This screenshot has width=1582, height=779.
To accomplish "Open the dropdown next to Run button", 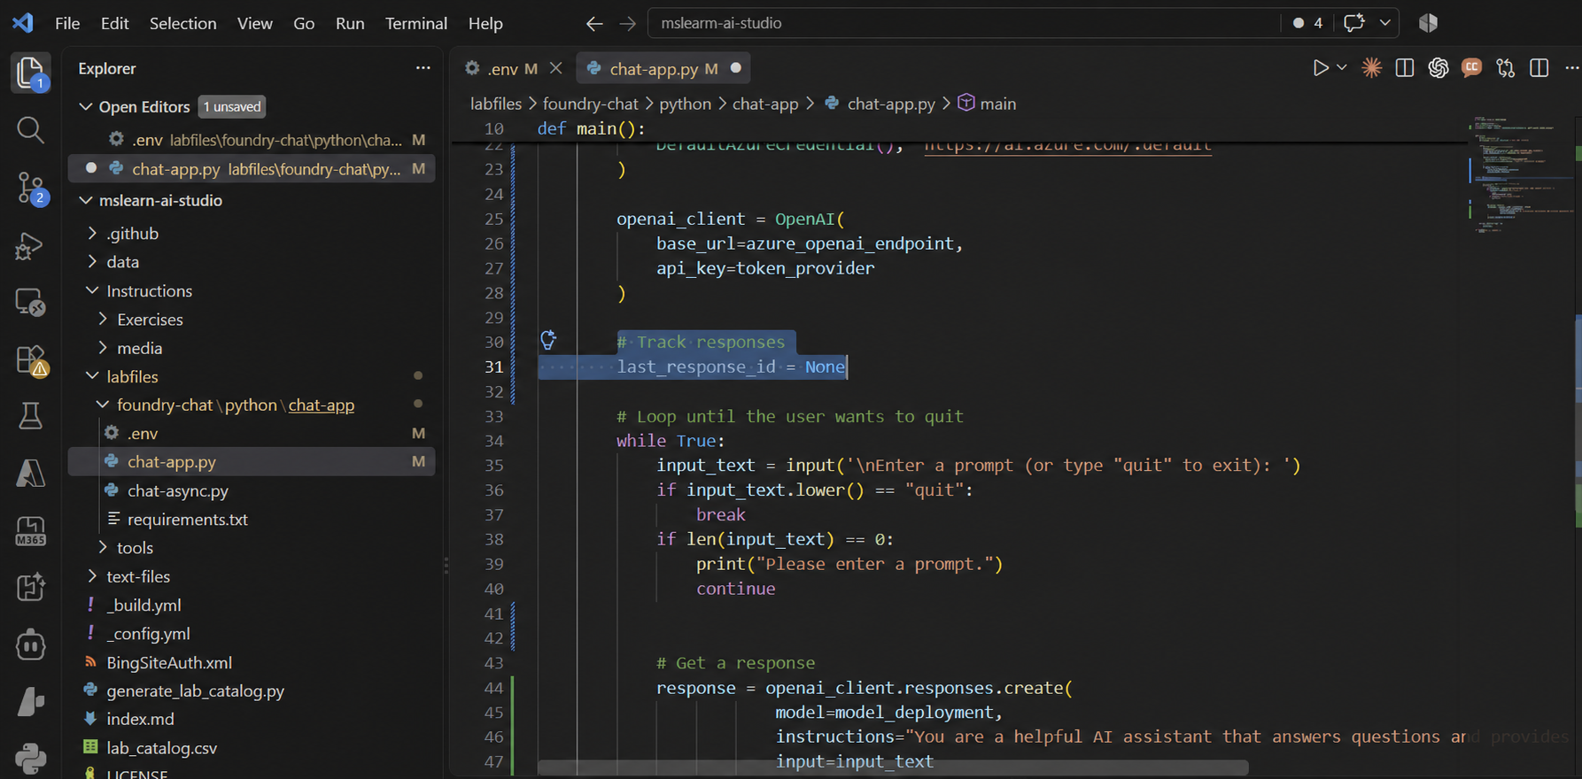I will click(1341, 68).
